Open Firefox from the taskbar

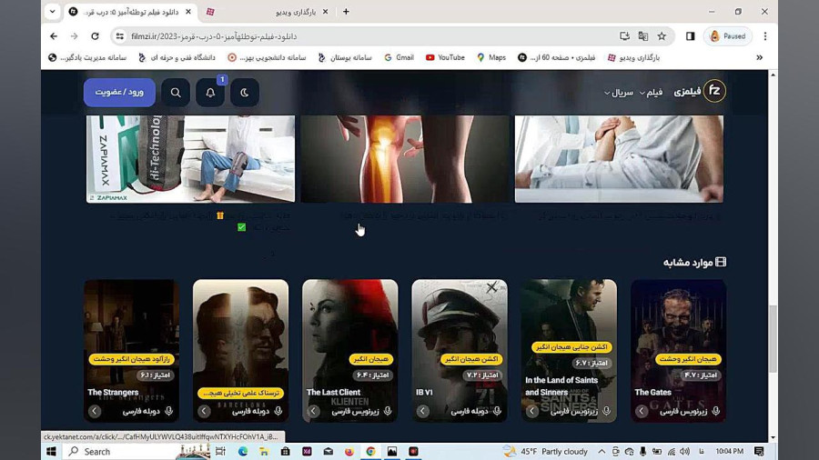coord(349,451)
